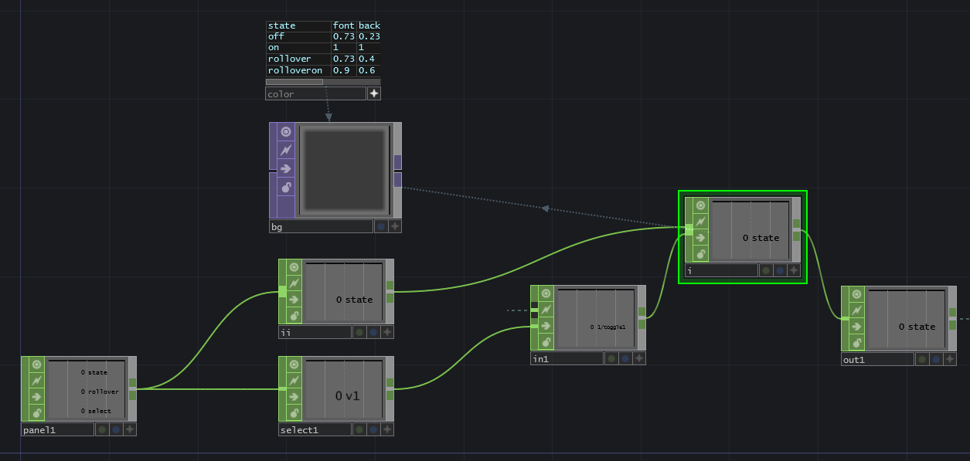970x461 pixels.
Task: Select the ii node by its viewer
Action: pos(344,292)
